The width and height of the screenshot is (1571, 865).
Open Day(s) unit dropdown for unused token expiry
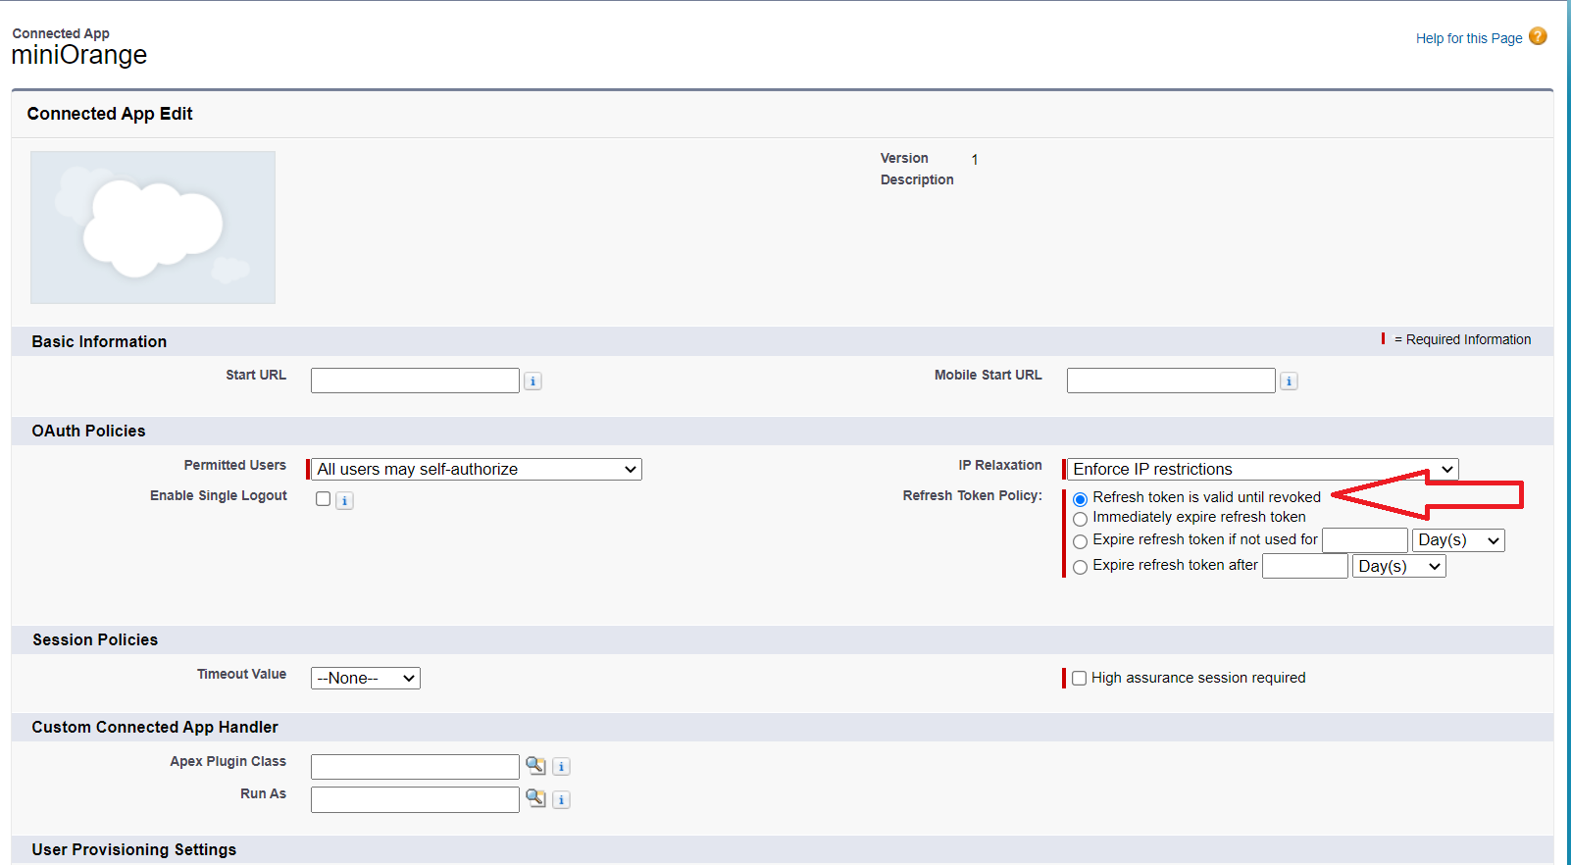1458,540
